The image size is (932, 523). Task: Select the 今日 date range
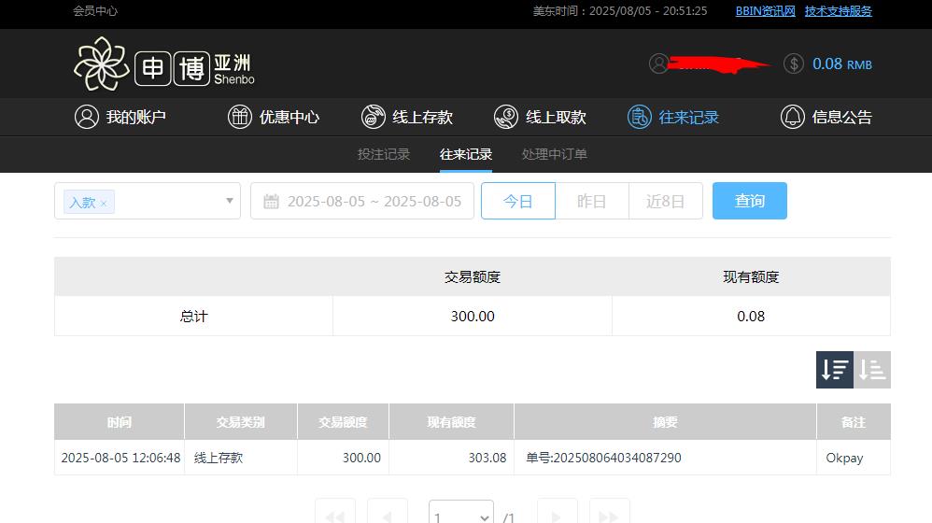(518, 201)
